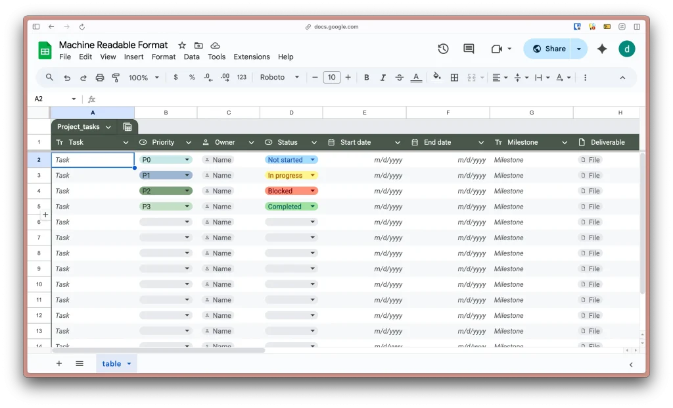Print the spreadsheet

coord(99,77)
